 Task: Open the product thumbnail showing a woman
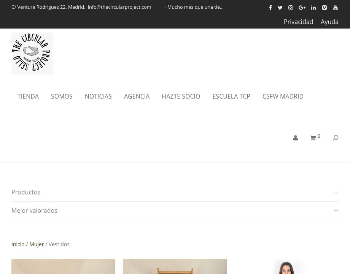point(286,266)
